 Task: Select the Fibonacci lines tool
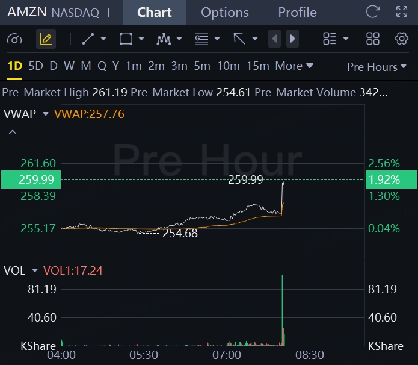coord(201,39)
